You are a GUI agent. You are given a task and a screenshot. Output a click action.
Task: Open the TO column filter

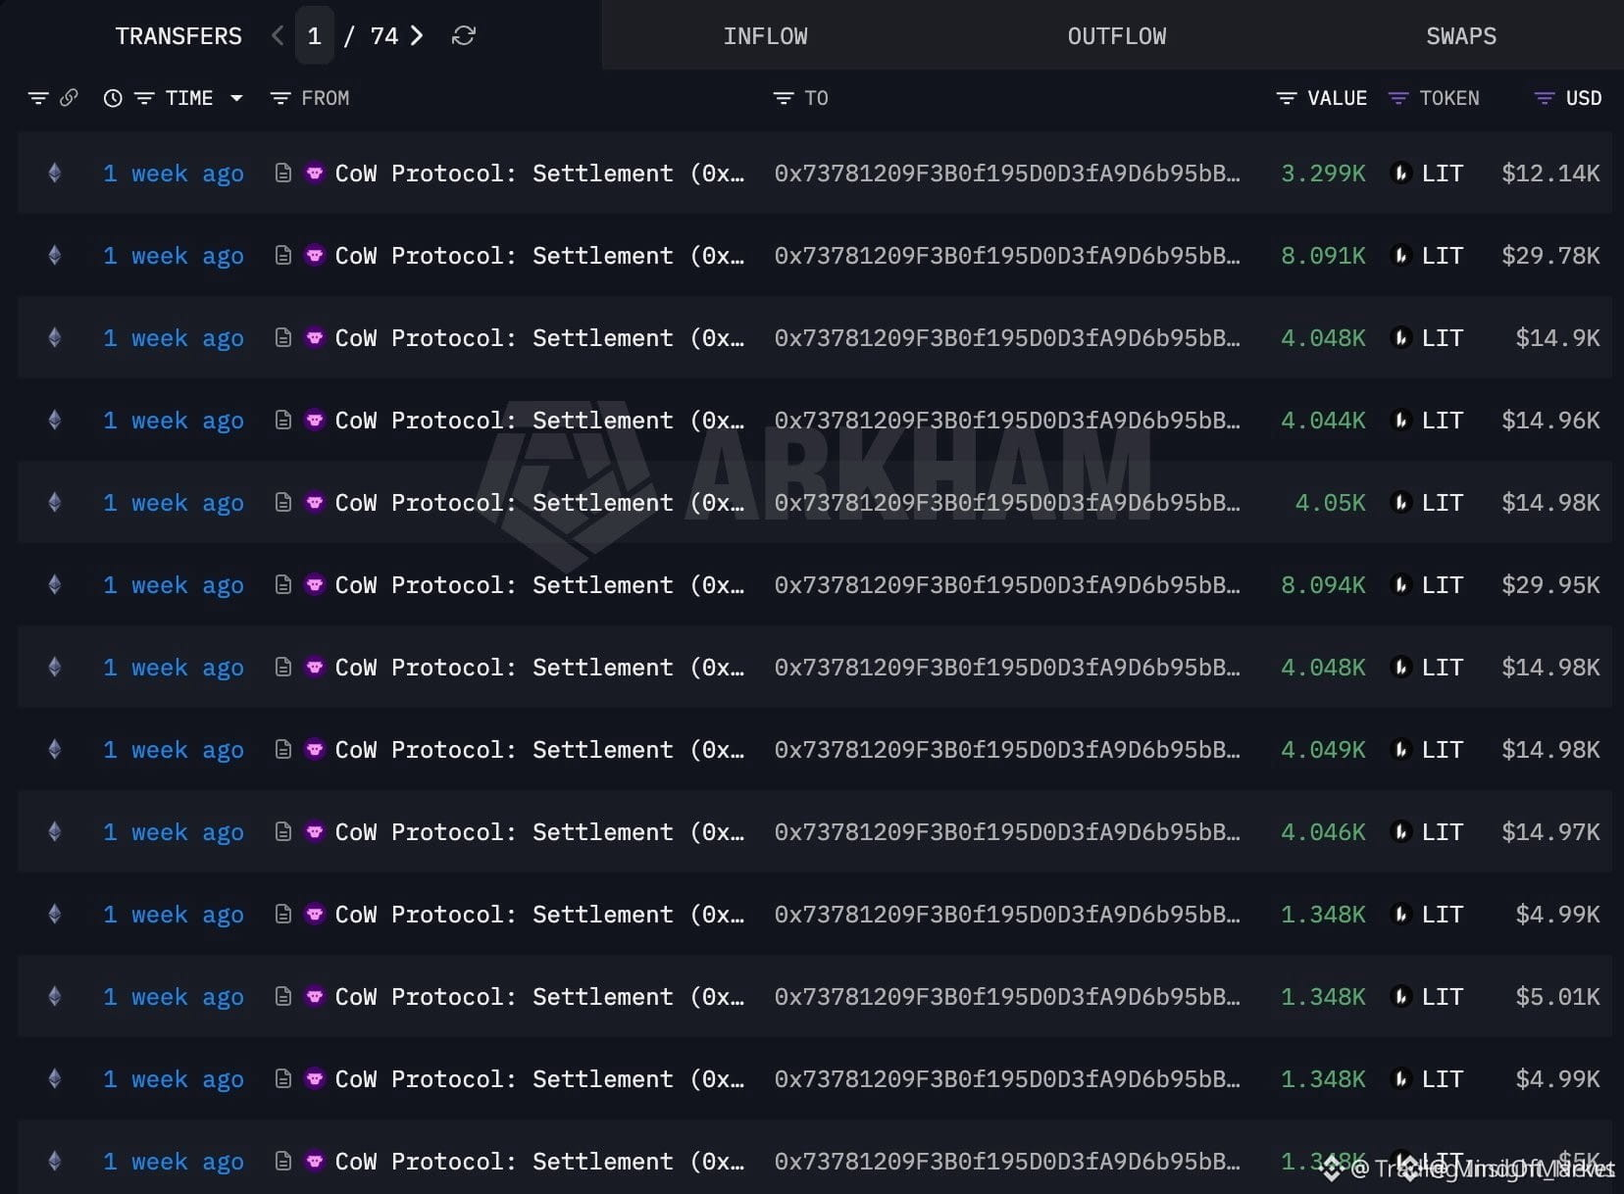tap(784, 98)
